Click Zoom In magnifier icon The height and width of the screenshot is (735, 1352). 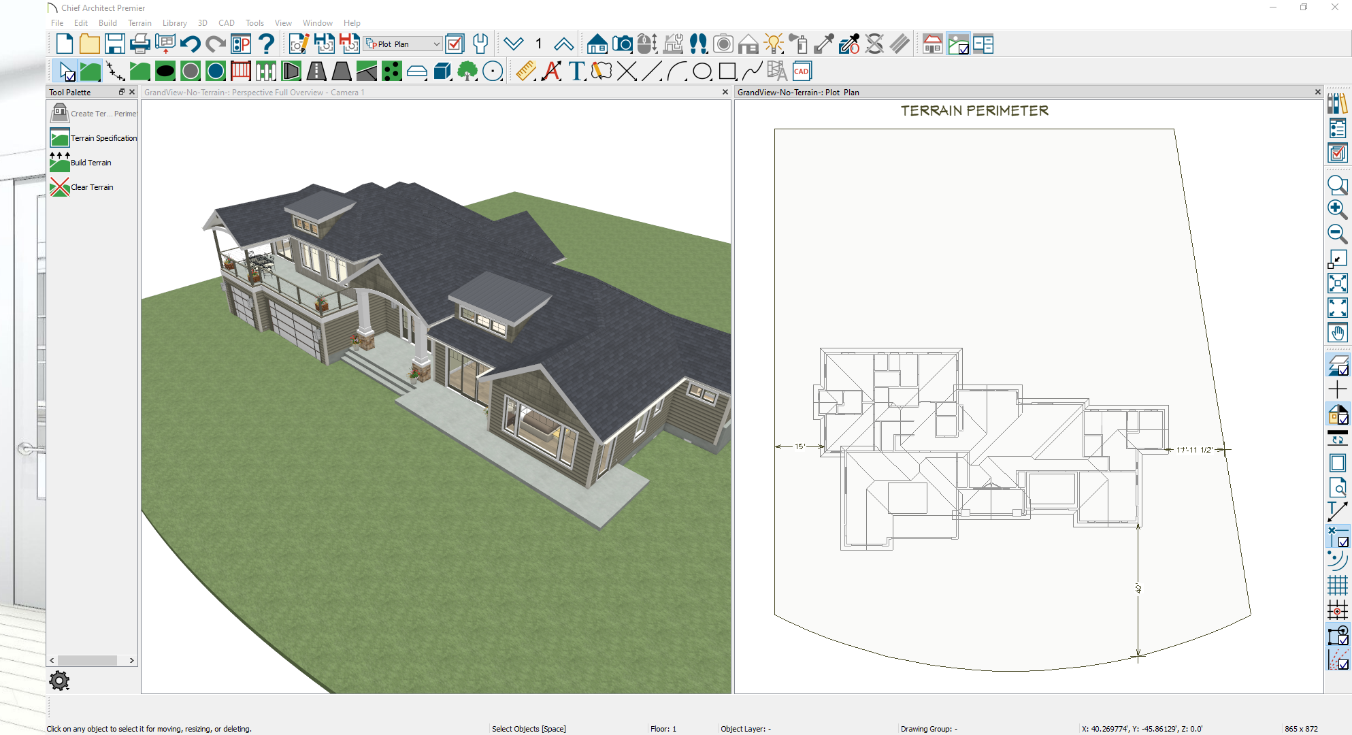point(1337,209)
